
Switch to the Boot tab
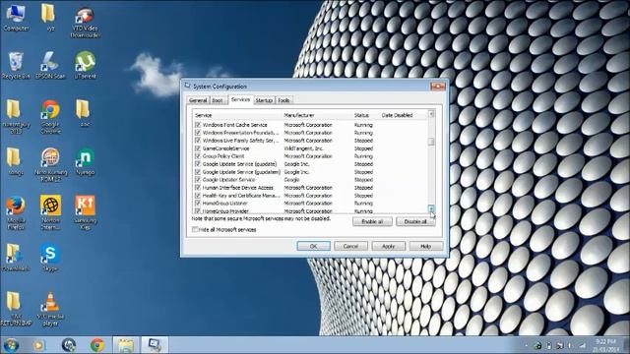point(218,100)
